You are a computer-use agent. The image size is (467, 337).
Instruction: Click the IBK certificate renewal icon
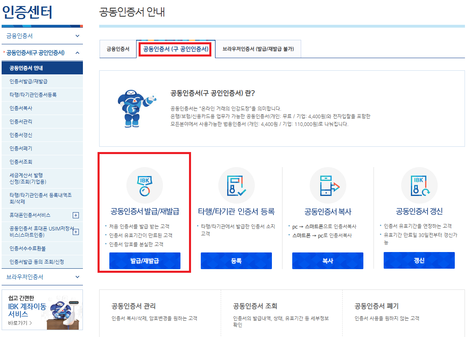419,186
